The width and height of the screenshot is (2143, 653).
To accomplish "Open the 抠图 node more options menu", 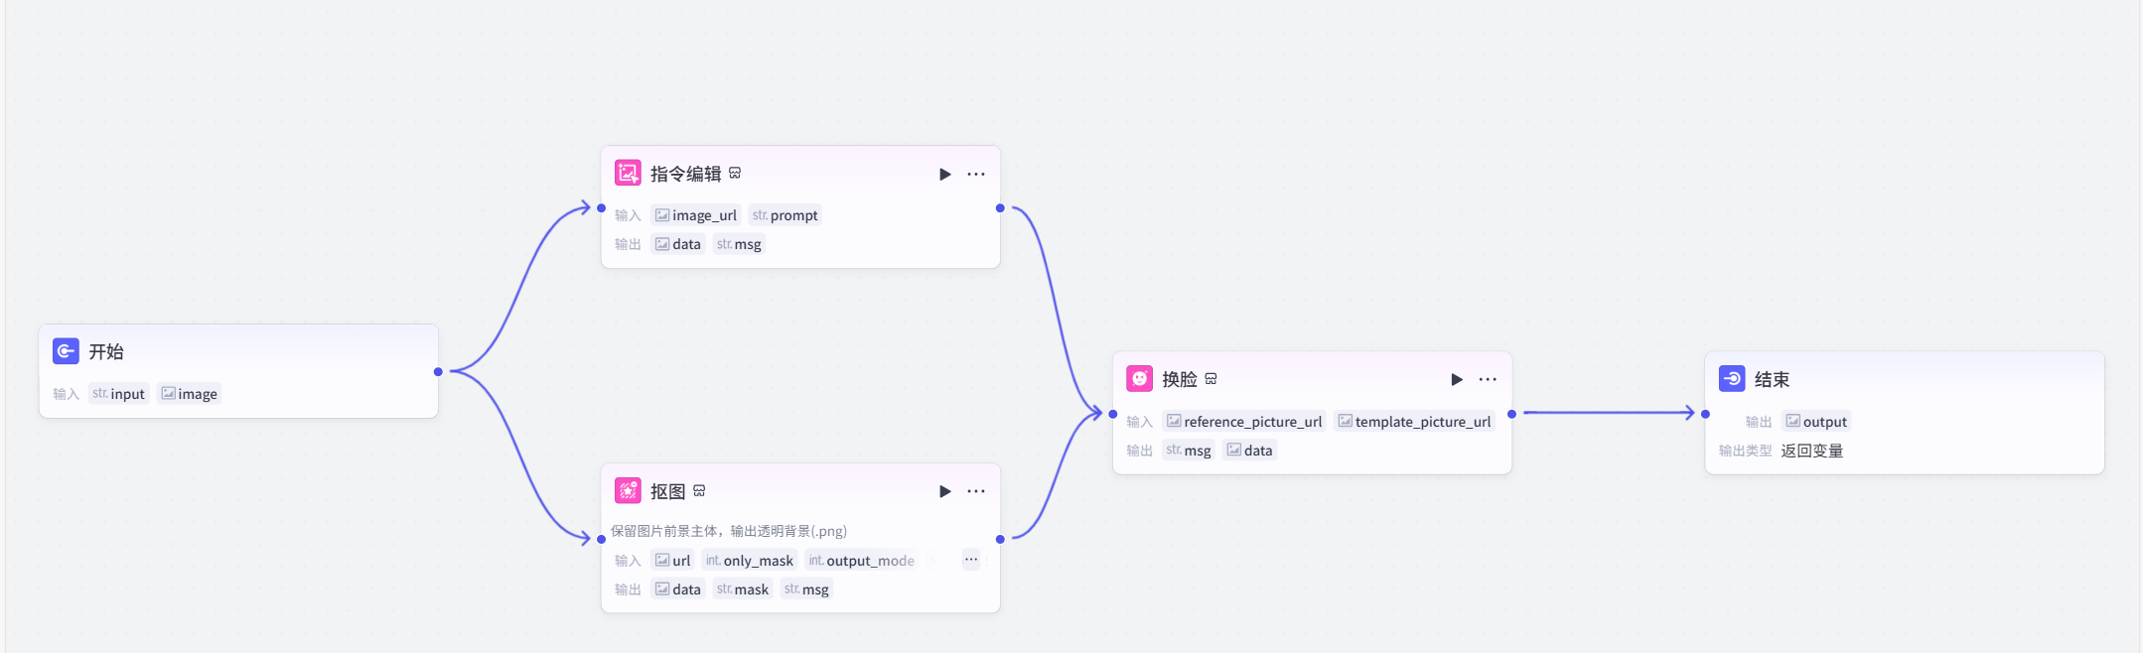I will click(976, 492).
